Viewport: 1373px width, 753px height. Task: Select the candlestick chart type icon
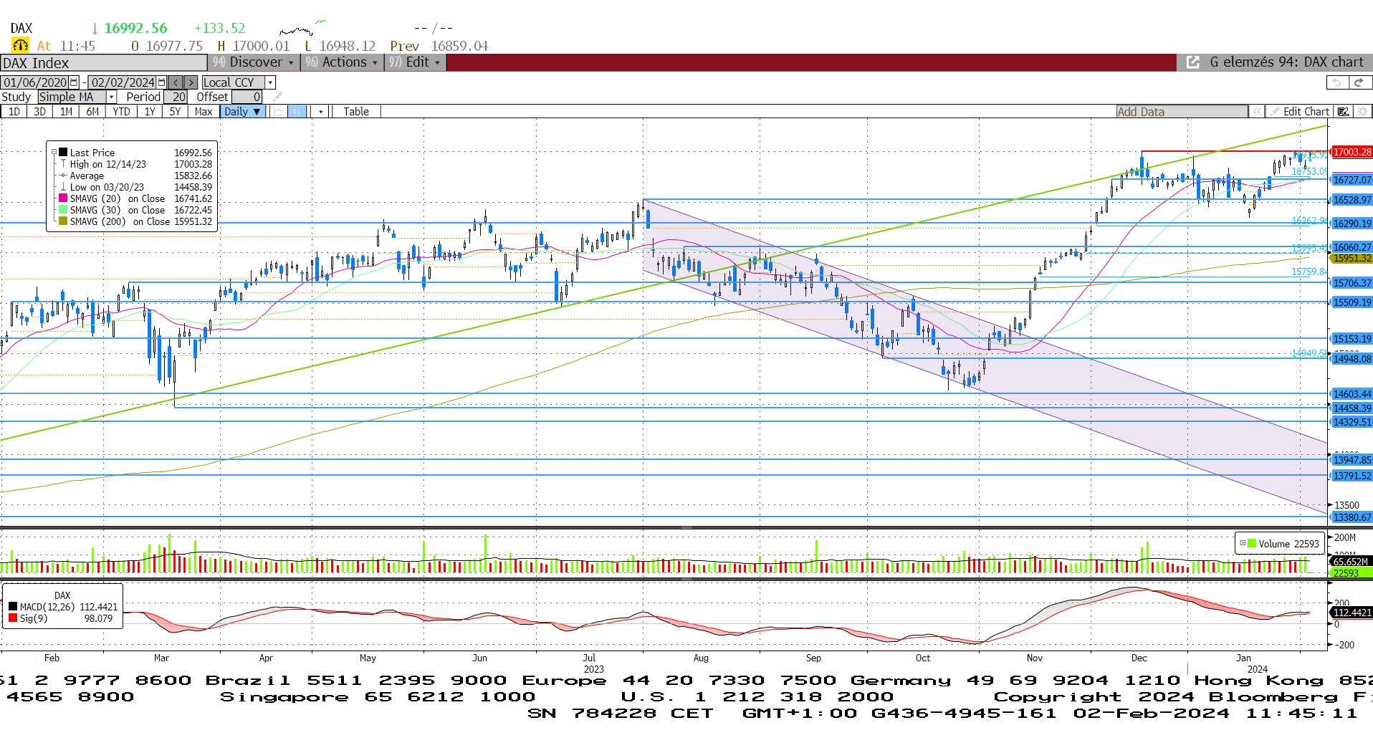point(297,111)
